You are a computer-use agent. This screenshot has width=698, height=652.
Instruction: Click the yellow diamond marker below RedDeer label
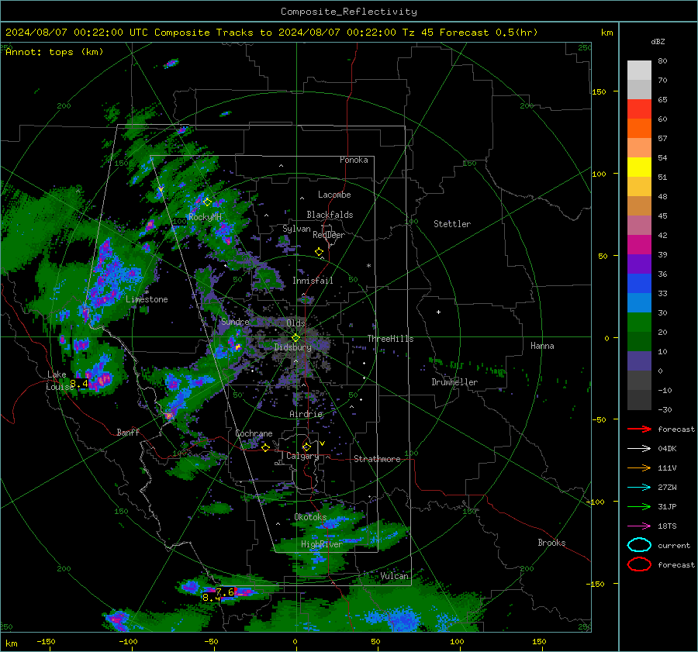pyautogui.click(x=319, y=252)
